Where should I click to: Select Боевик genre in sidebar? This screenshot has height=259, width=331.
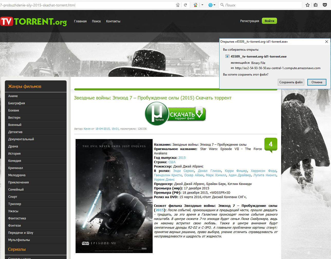coord(36,110)
